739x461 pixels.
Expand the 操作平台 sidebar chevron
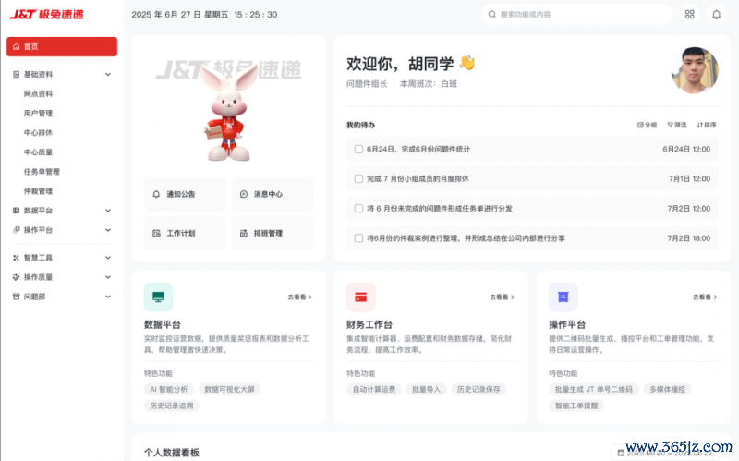(x=108, y=230)
